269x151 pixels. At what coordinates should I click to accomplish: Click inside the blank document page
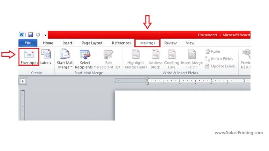pyautogui.click(x=183, y=105)
